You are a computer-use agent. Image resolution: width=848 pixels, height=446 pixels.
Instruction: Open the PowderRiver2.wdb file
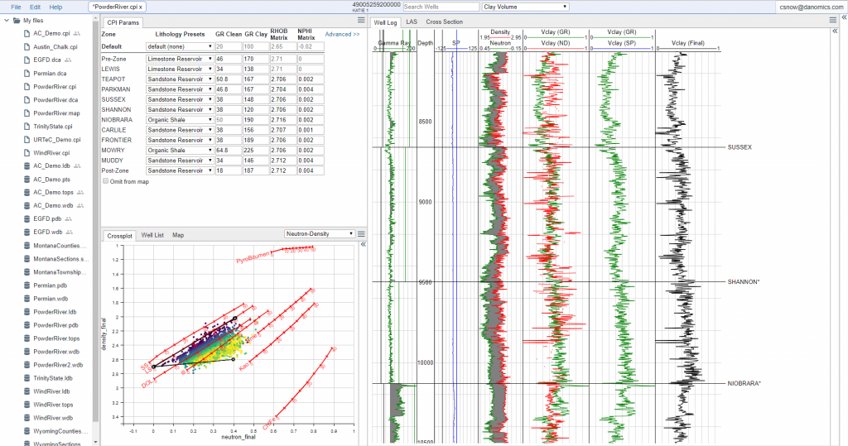point(58,365)
